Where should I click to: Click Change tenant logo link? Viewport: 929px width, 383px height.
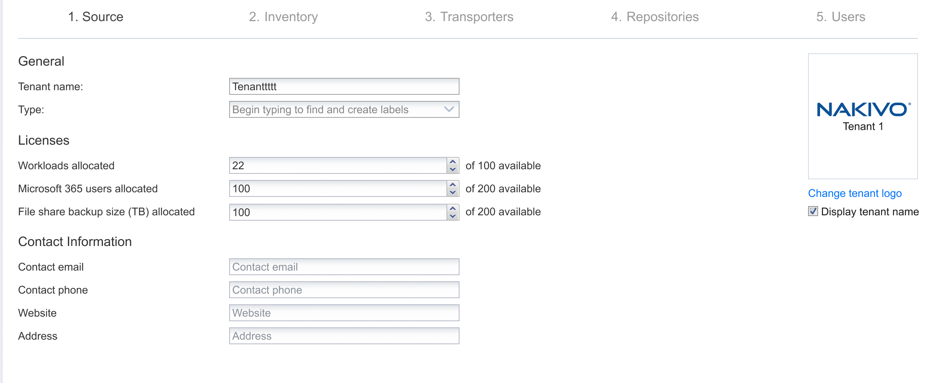coord(855,193)
